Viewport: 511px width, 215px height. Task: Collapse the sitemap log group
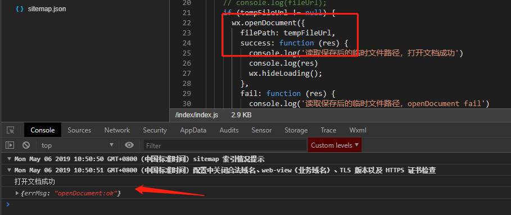(10, 159)
